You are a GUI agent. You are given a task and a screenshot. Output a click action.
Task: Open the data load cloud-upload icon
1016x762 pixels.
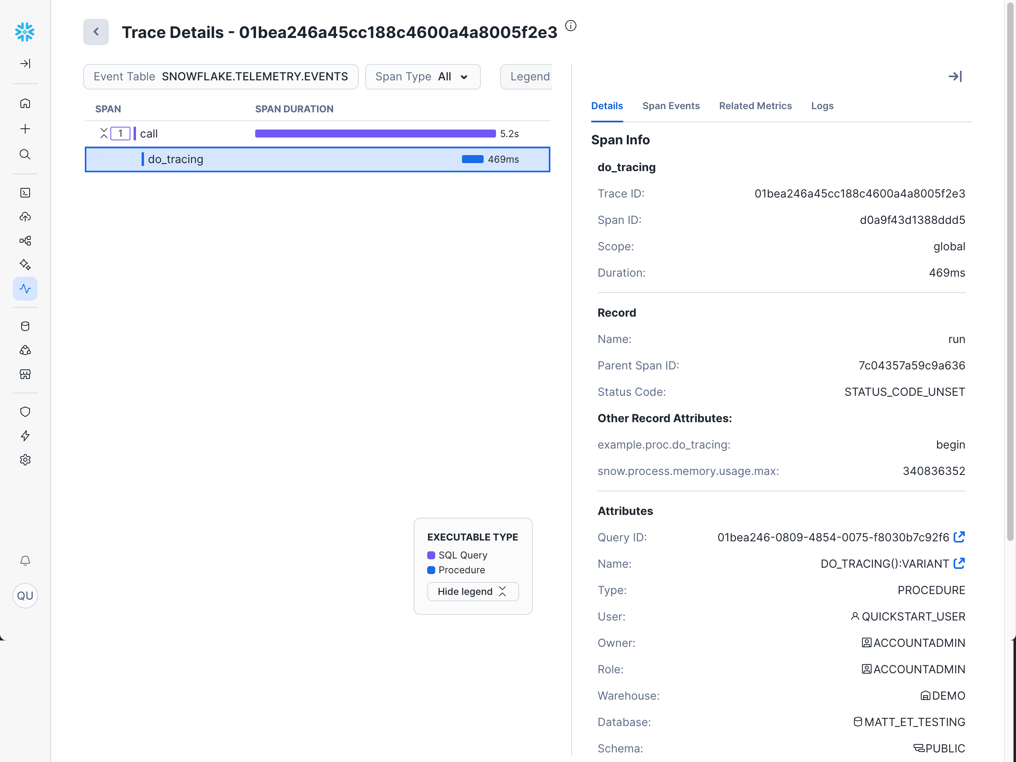tap(25, 217)
